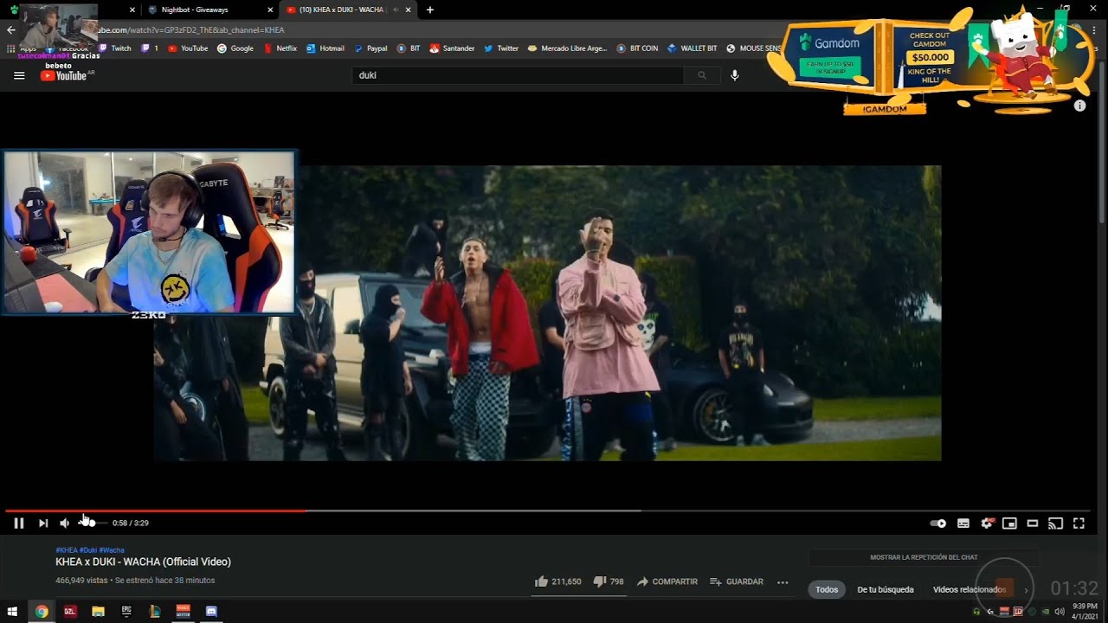This screenshot has height=623, width=1108.
Task: Select the 'De tu búsqueda' chip
Action: point(886,589)
